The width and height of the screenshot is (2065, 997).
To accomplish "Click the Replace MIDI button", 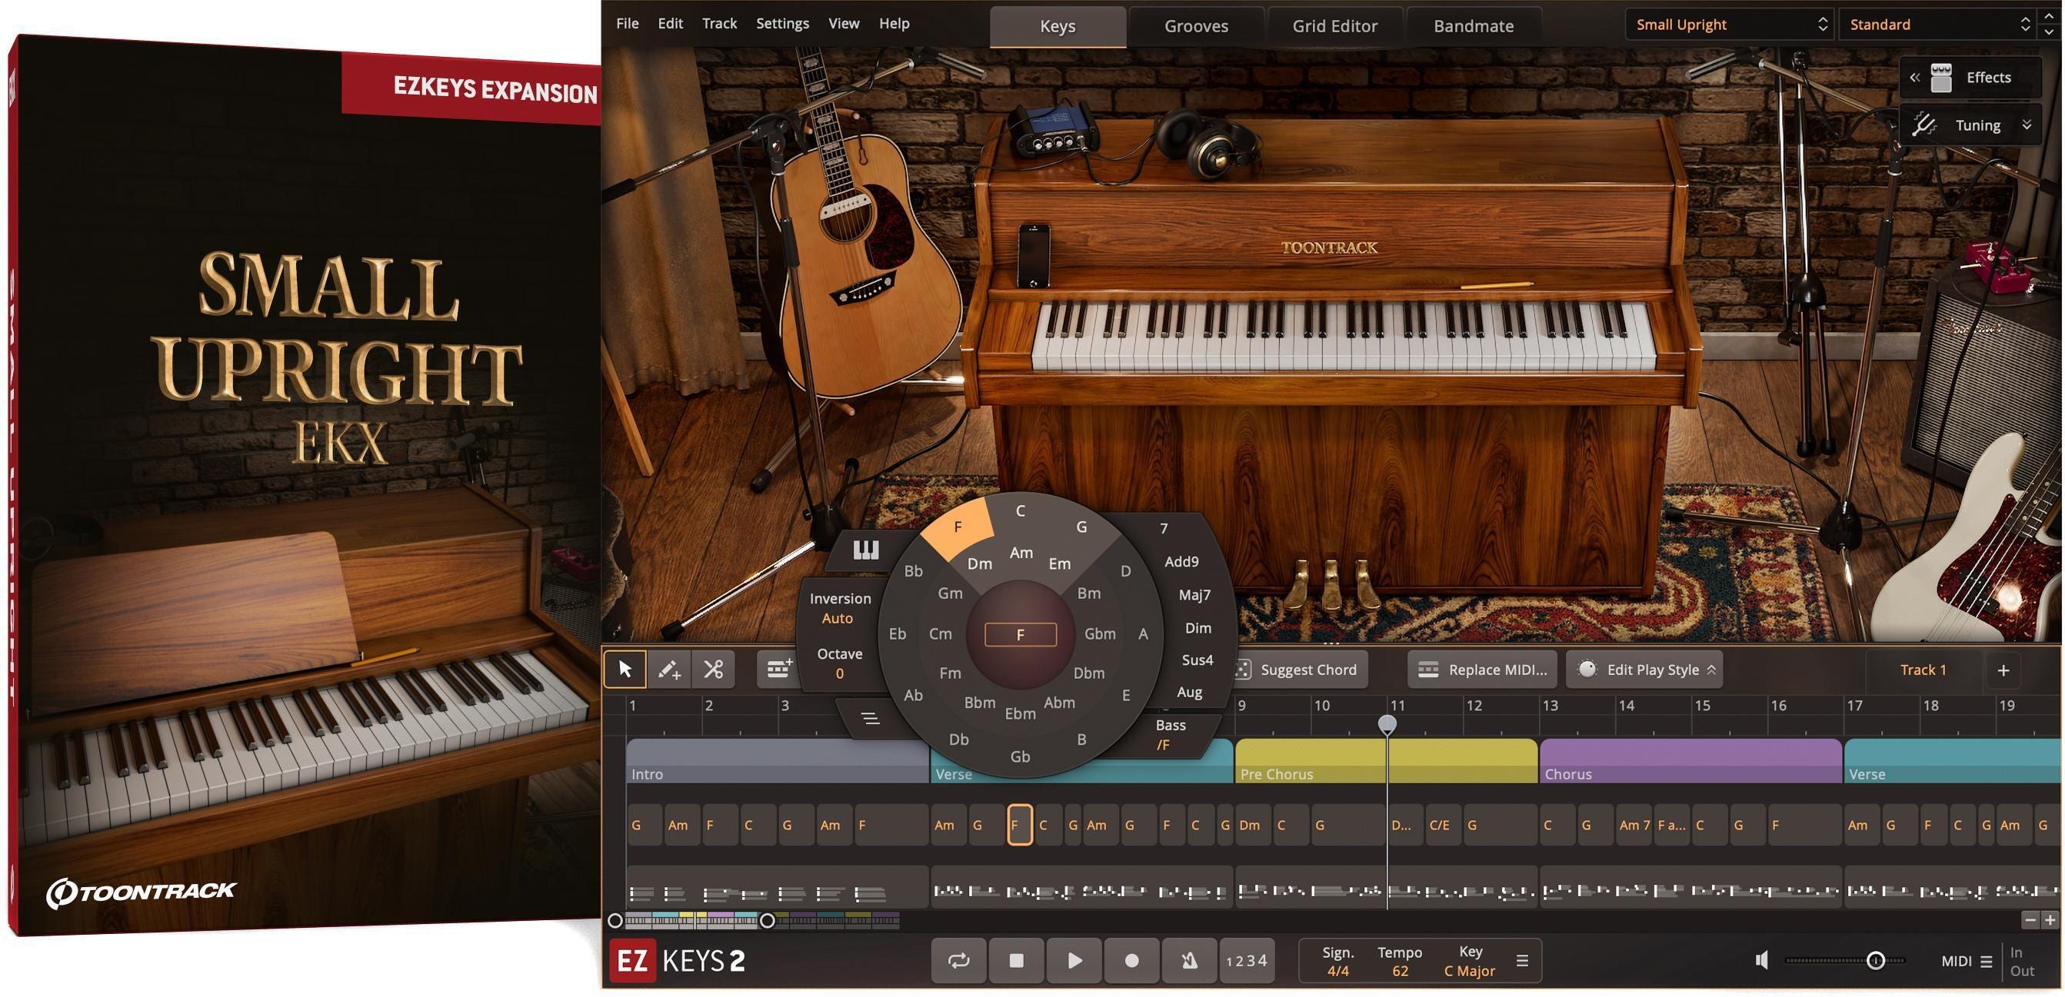I will [1481, 670].
